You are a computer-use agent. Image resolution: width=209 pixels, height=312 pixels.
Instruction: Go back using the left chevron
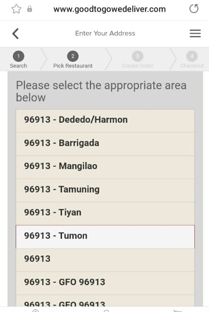[x=16, y=34]
